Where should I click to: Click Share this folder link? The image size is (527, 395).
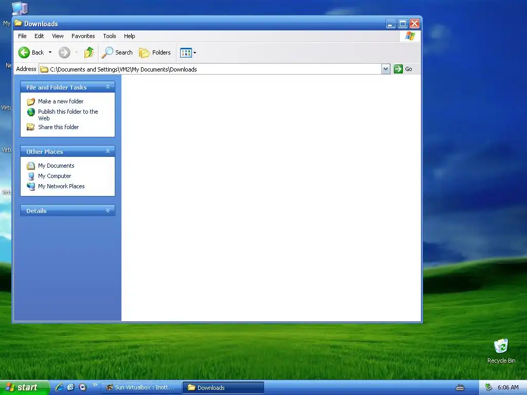click(58, 127)
